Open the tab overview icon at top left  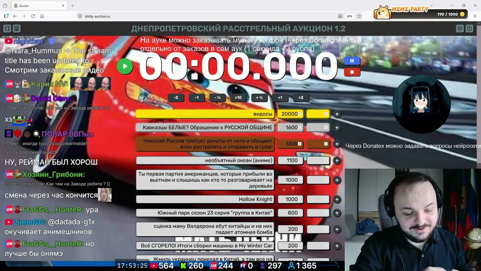click(5, 6)
